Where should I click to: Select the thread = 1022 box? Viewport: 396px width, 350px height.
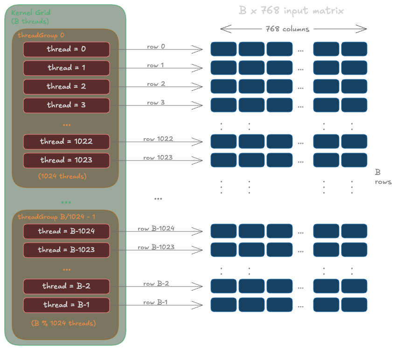(x=66, y=141)
